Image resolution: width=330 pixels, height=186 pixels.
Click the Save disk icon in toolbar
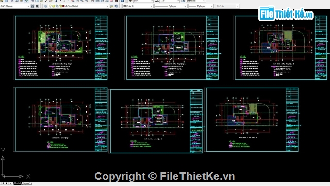(6, 1)
